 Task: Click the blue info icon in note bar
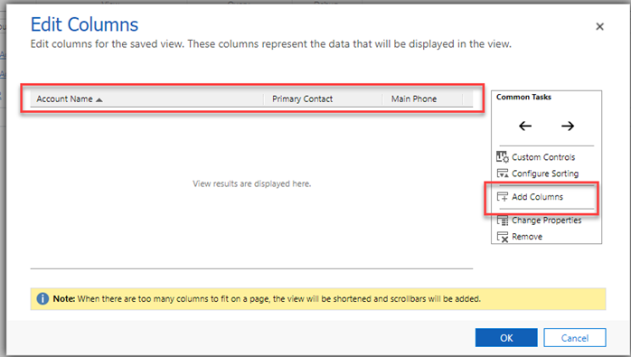[x=42, y=298]
